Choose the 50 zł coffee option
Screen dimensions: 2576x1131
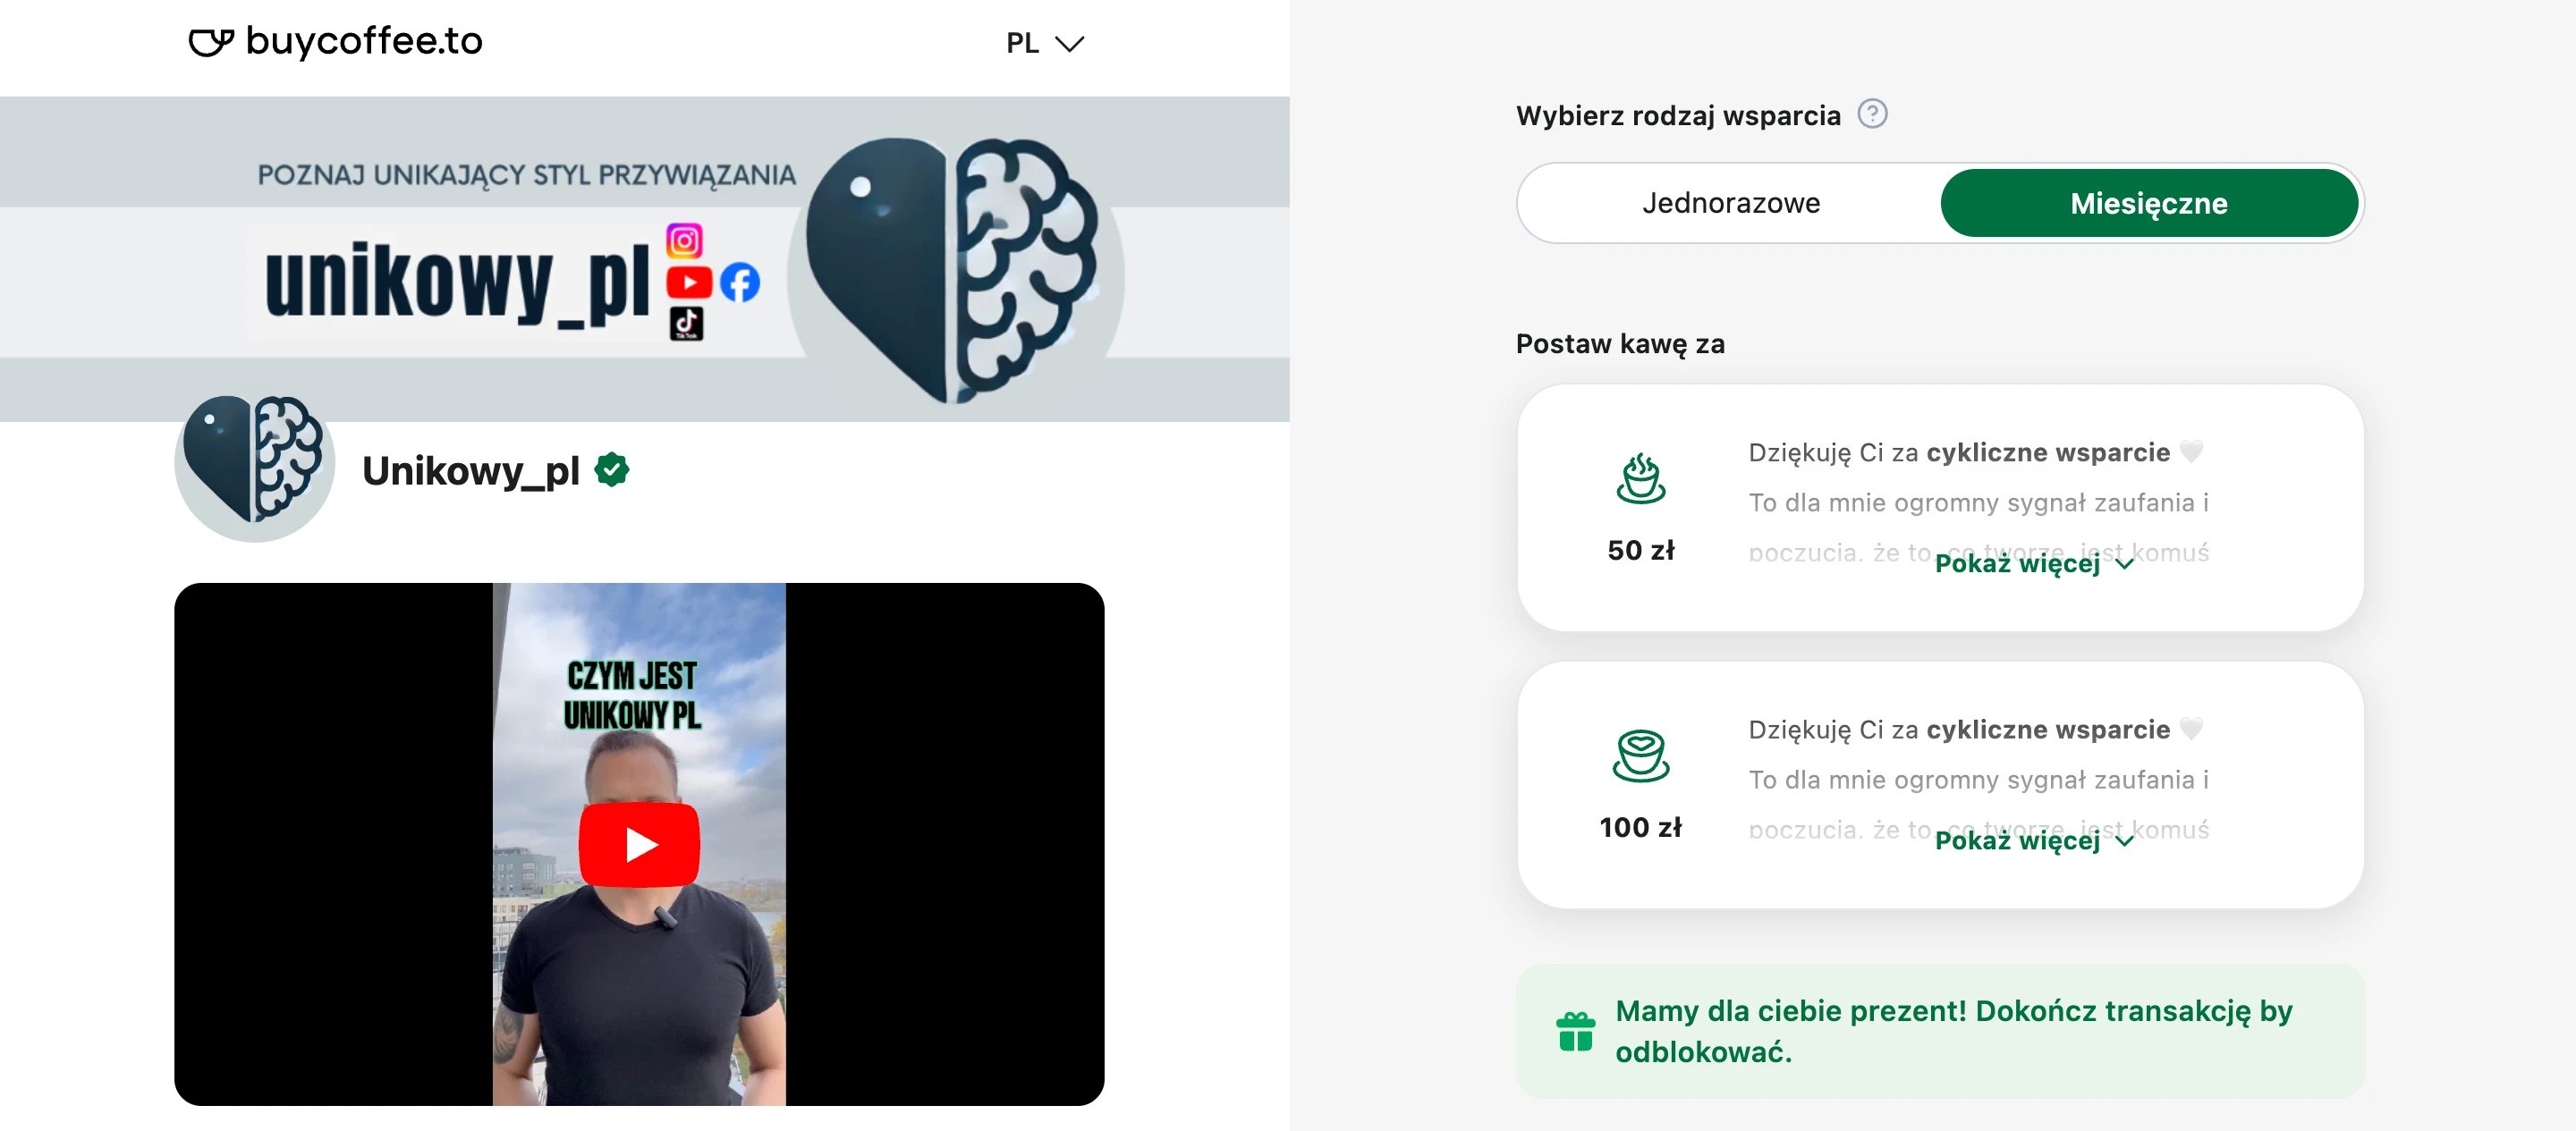pyautogui.click(x=1940, y=508)
